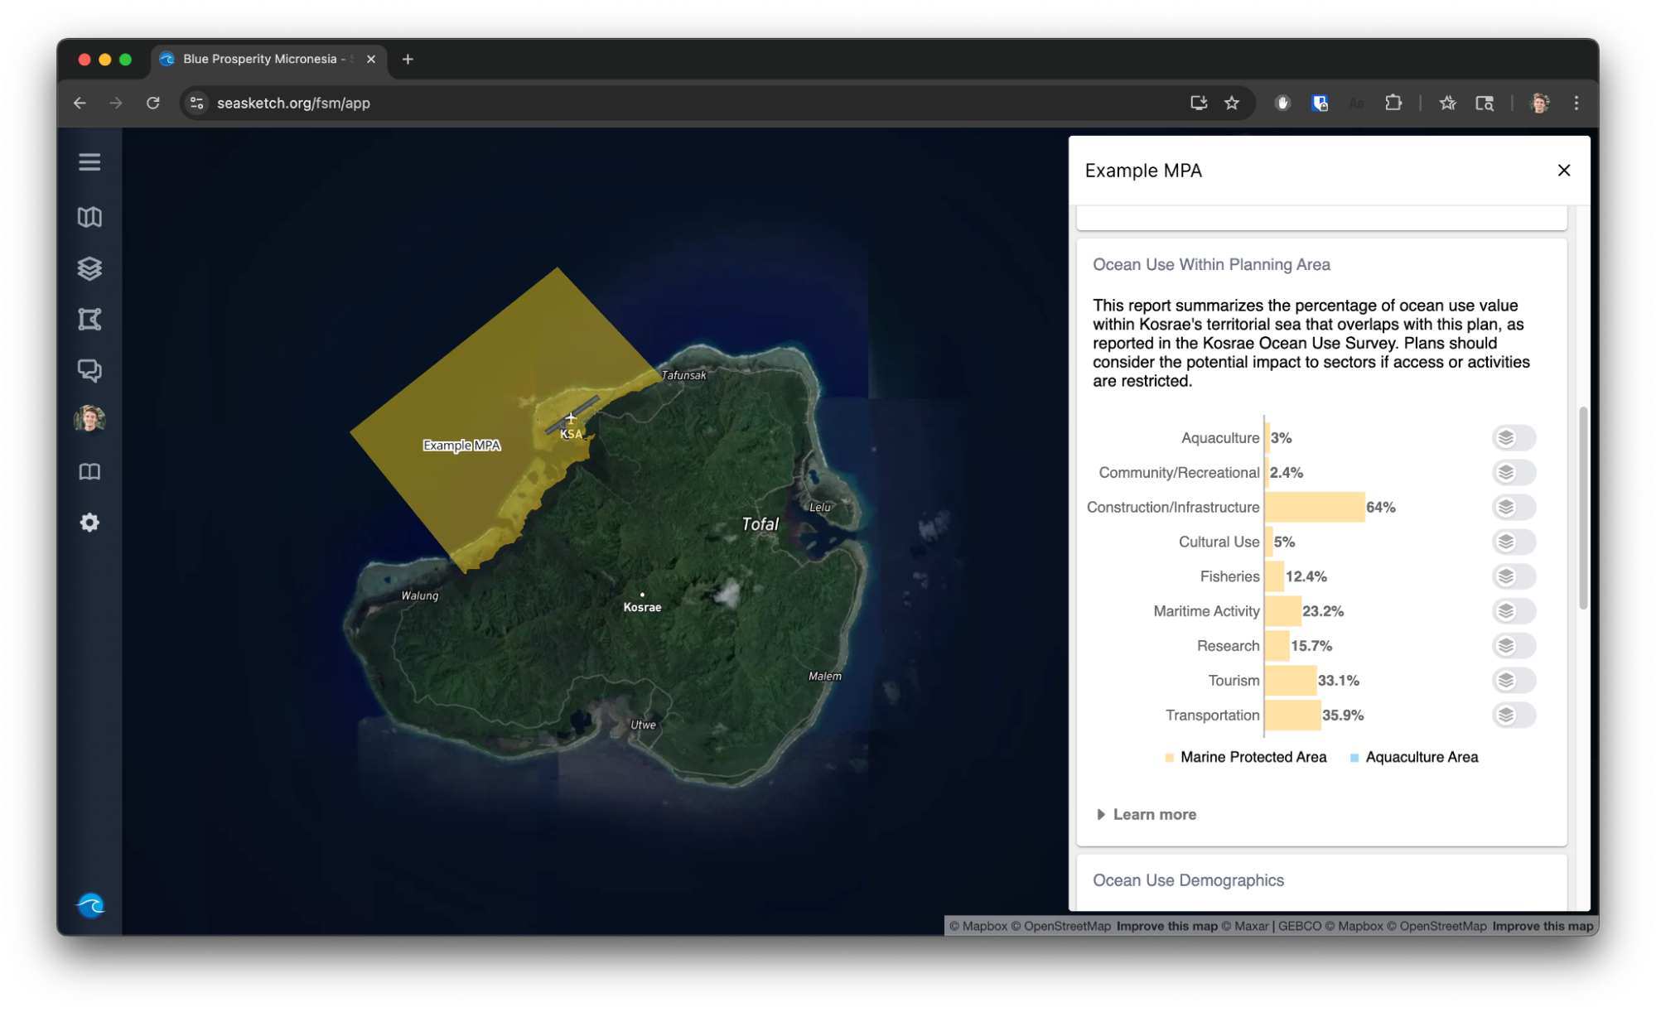The width and height of the screenshot is (1656, 1012).
Task: Open Chrome three-dot menu
Action: click(1576, 104)
